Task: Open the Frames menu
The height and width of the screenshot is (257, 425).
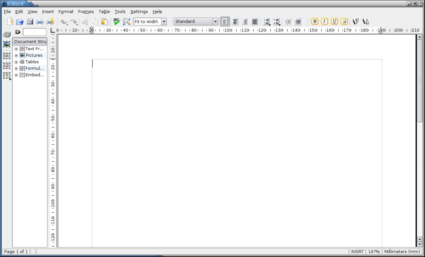Action: click(86, 12)
